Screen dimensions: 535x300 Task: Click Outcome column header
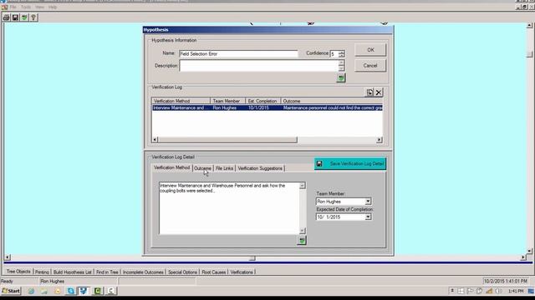pyautogui.click(x=331, y=101)
